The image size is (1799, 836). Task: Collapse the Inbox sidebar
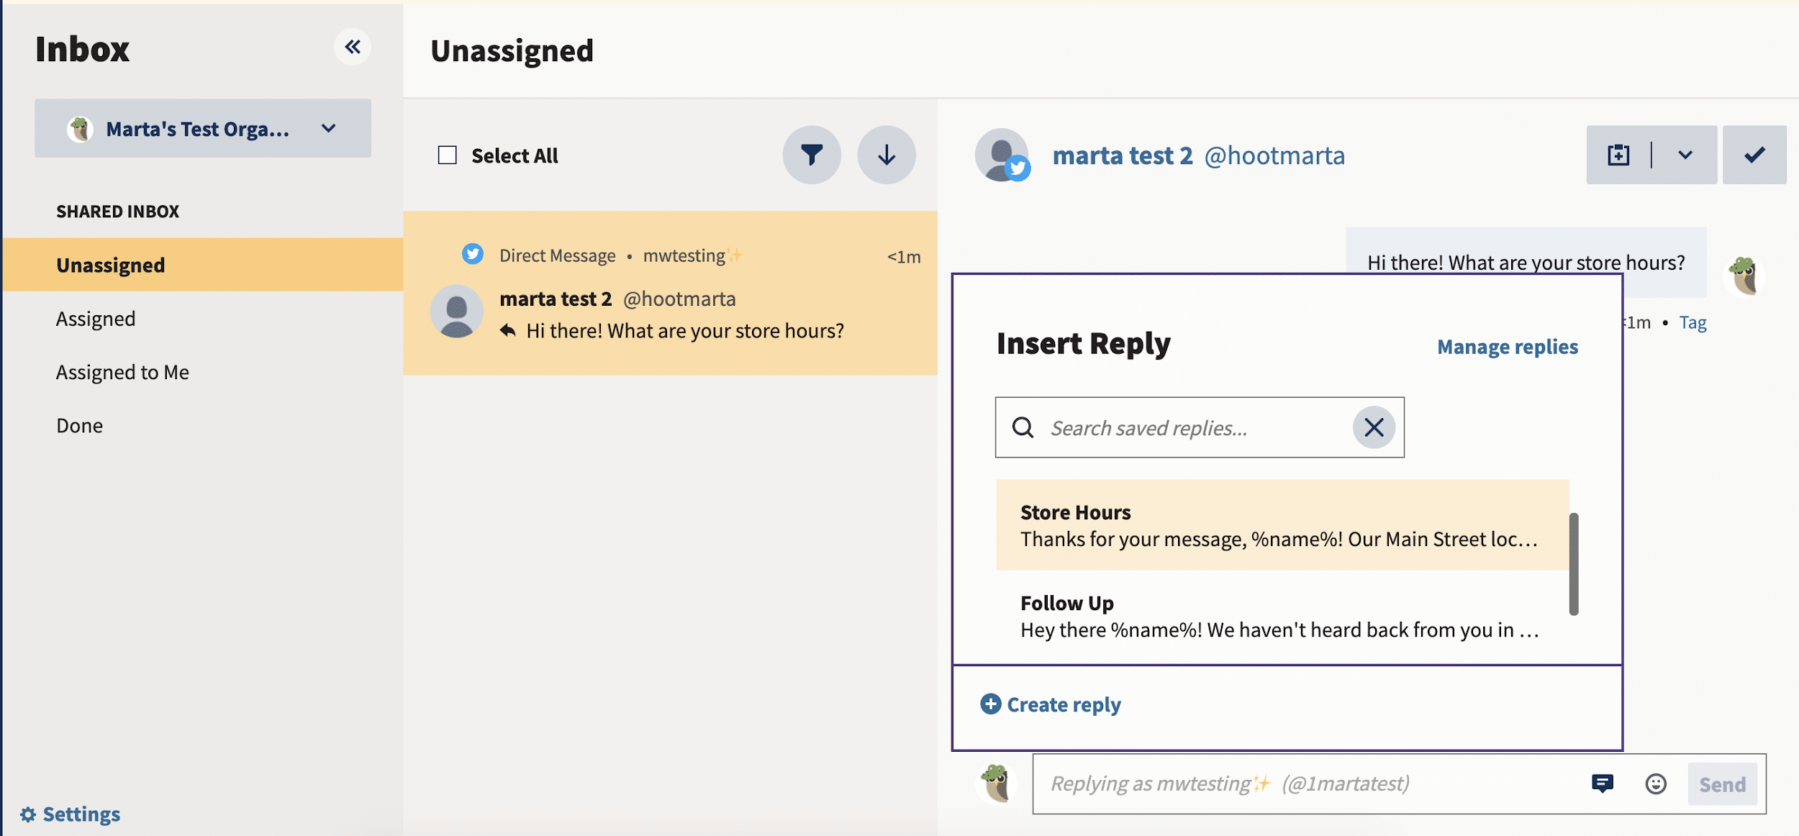pos(353,46)
